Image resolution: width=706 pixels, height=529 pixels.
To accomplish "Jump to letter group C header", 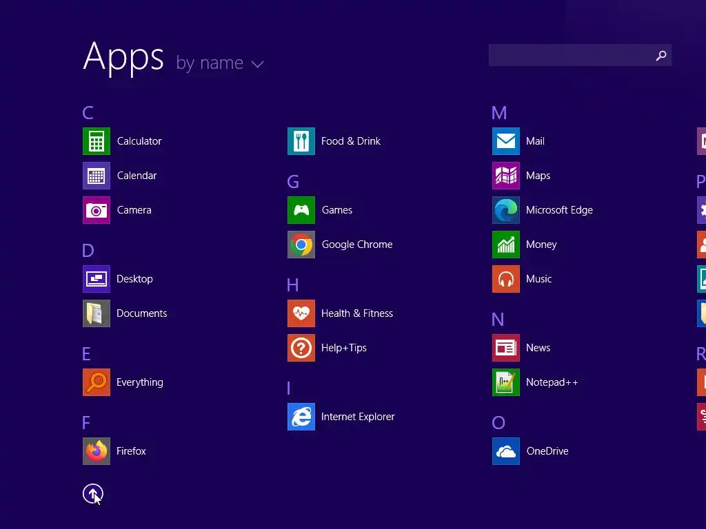I will pyautogui.click(x=88, y=112).
